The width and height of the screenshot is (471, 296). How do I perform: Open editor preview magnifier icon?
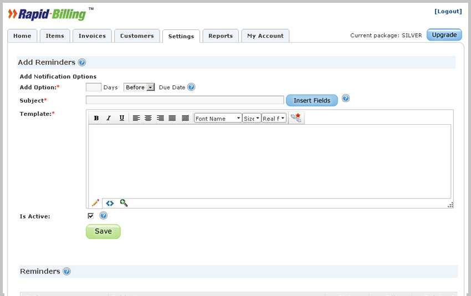124,203
